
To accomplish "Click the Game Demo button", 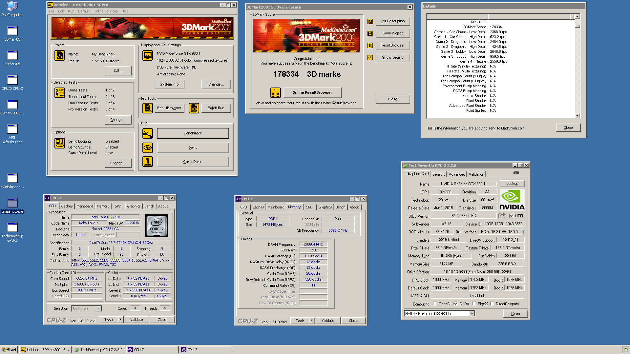I will 193,162.
